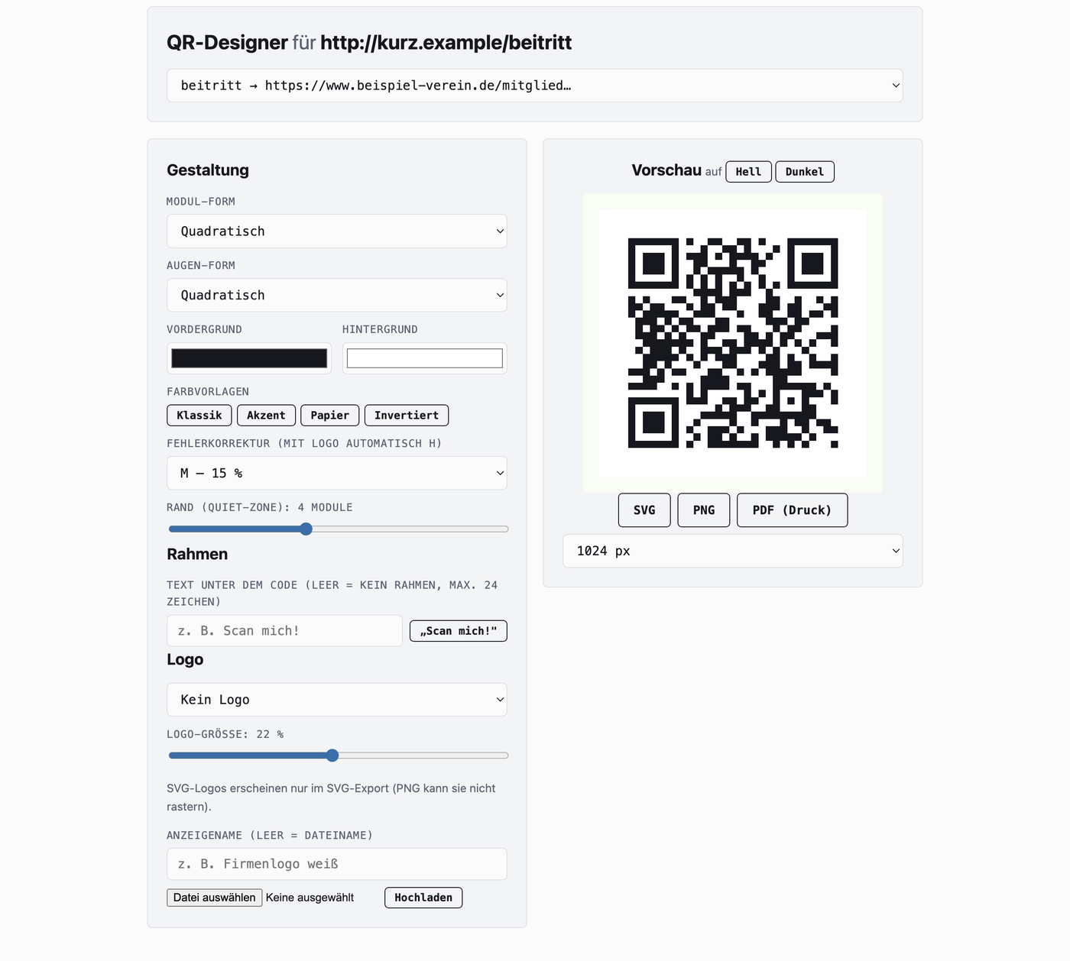Switch preview background to Hell

tap(748, 172)
